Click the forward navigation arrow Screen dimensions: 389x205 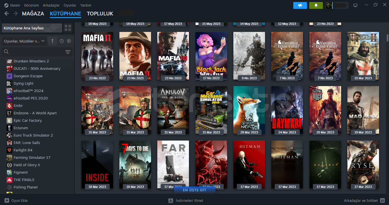(16, 13)
